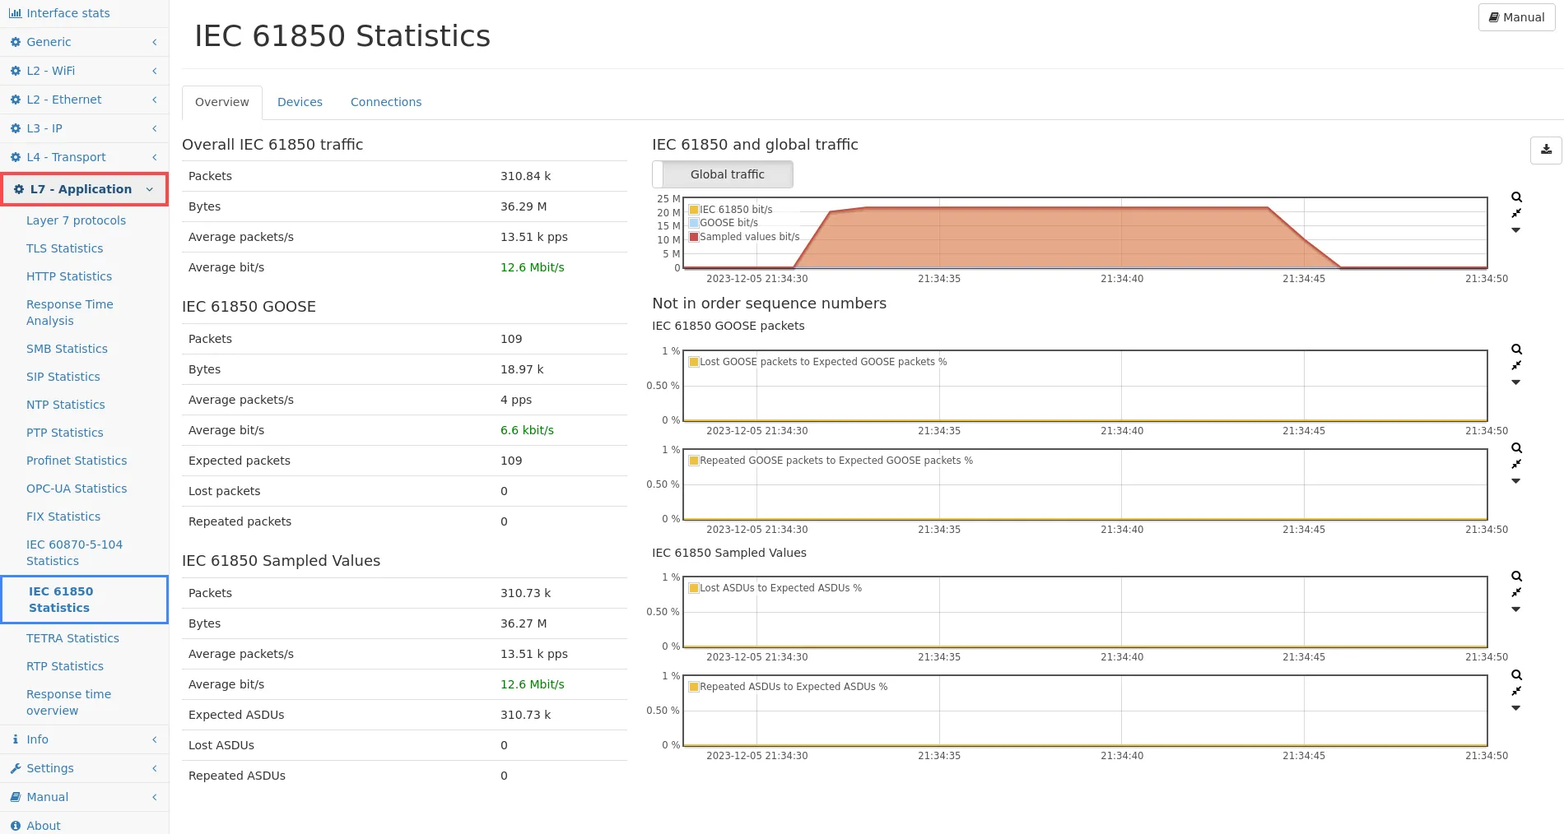The width and height of the screenshot is (1564, 834).
Task: Click the IEC 61850 bit/s yellow legend swatch
Action: tap(694, 210)
